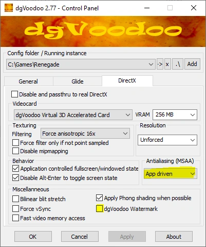Click the 'x' remove config folder button

167,64
